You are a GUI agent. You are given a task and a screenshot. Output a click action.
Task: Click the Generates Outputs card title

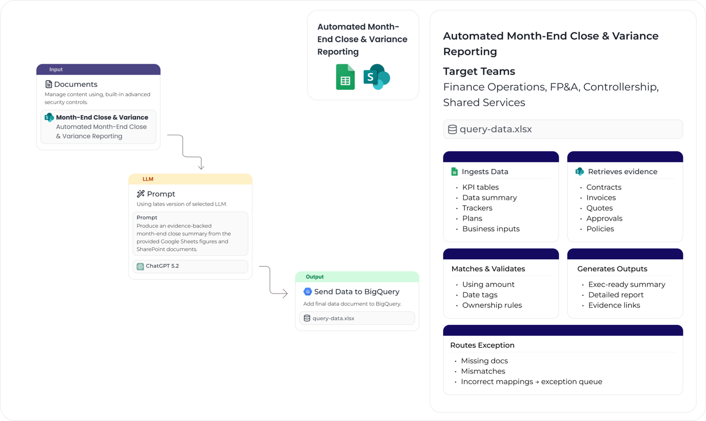612,268
